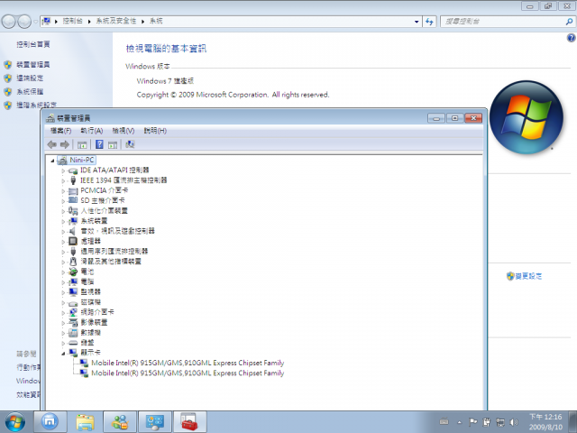
Task: Expand the IDE ATA/ATAPI 控制器 node
Action: click(x=63, y=170)
